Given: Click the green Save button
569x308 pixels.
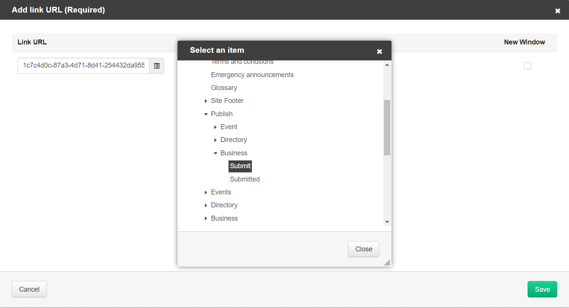Looking at the screenshot, I should 542,289.
